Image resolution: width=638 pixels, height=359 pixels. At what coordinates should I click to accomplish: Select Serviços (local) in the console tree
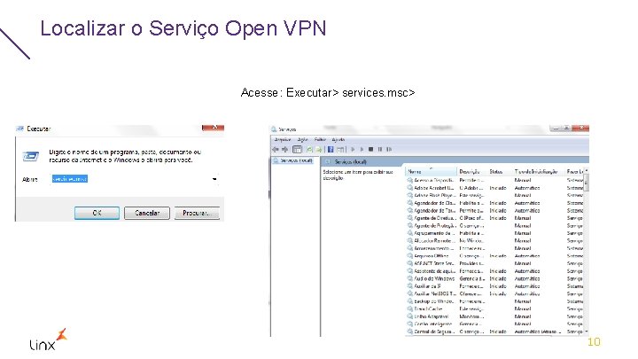(x=293, y=160)
